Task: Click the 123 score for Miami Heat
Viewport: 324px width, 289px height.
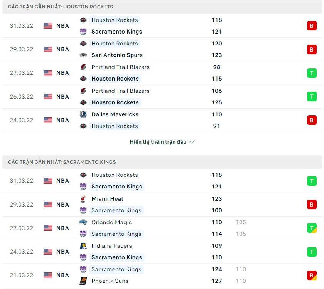Action: pos(217,199)
